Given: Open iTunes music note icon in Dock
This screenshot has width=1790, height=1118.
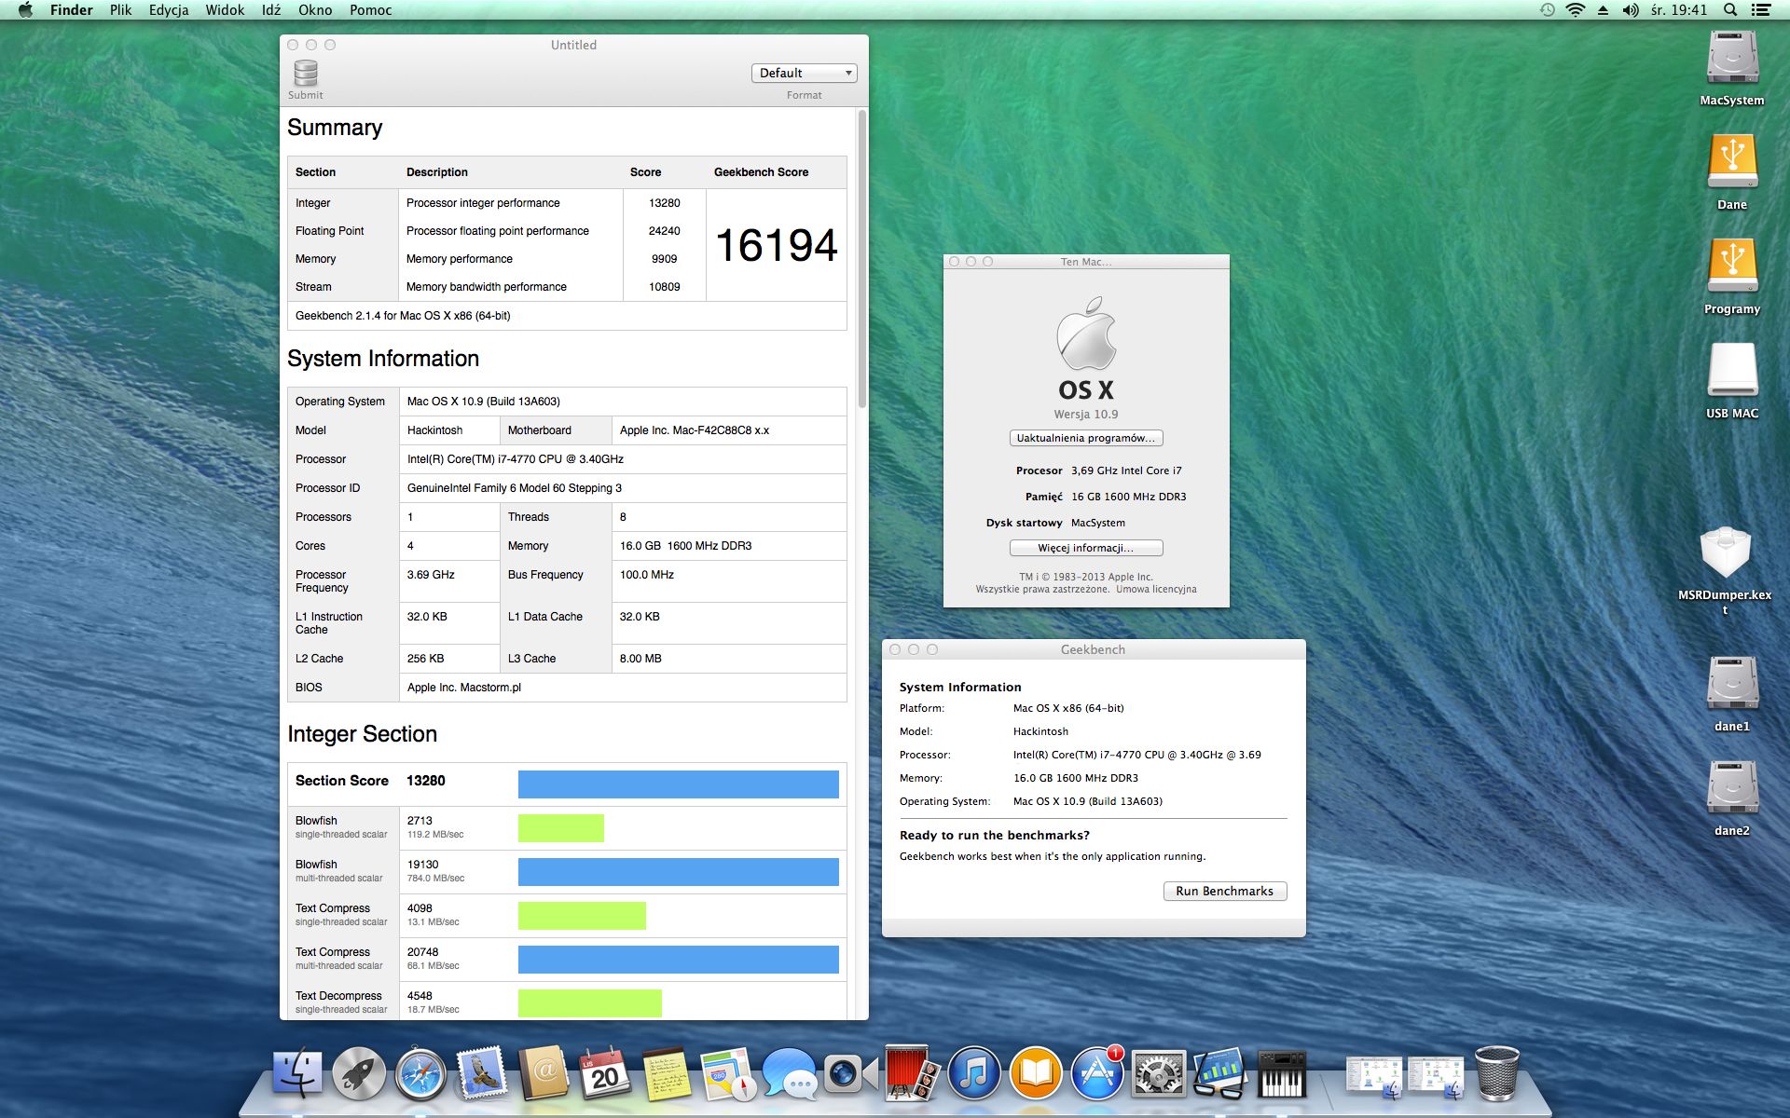Looking at the screenshot, I should click(973, 1072).
